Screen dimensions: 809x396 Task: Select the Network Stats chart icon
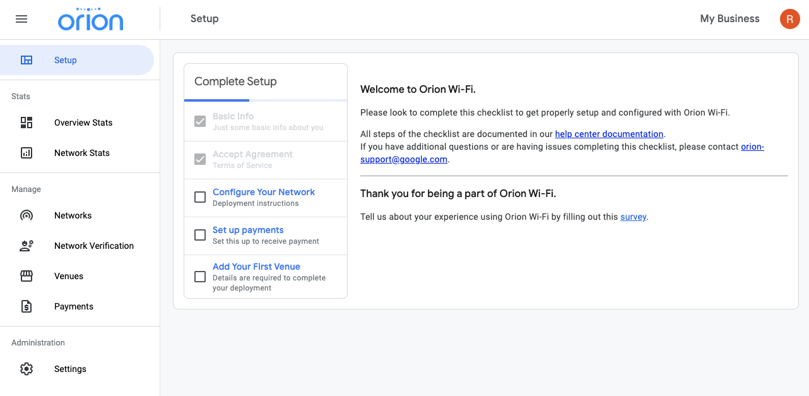tap(27, 152)
